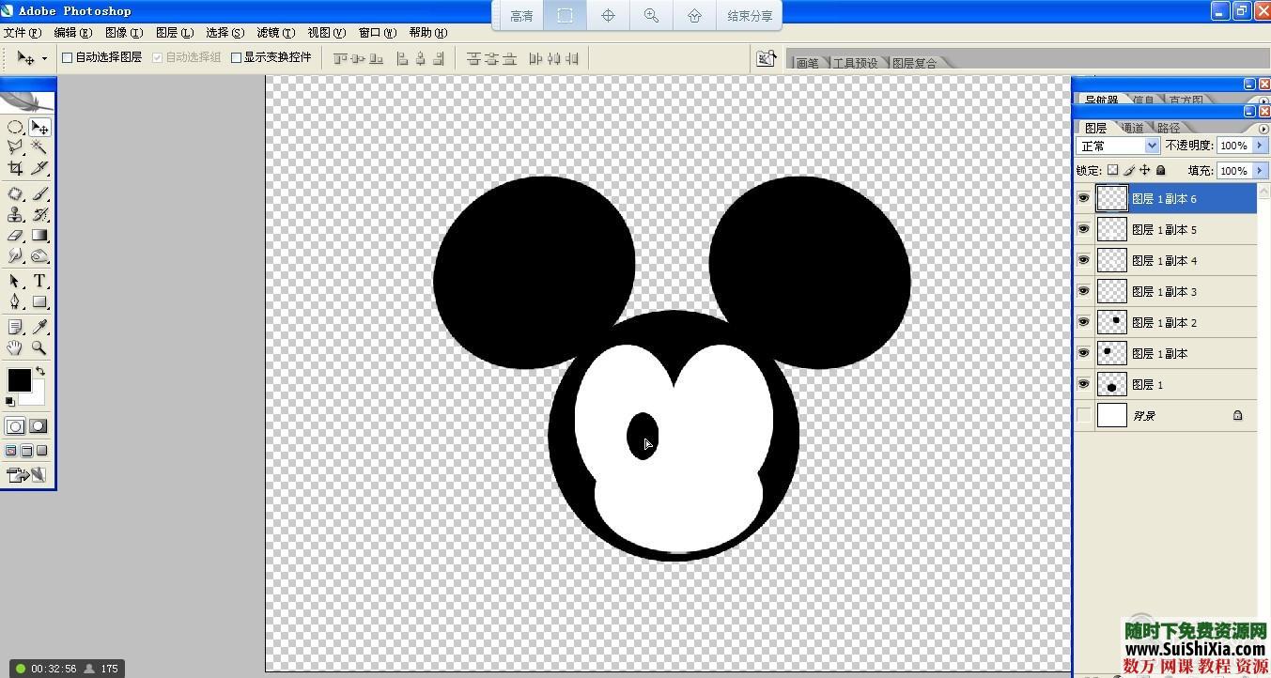
Task: Select the Gradient tool
Action: (x=39, y=236)
